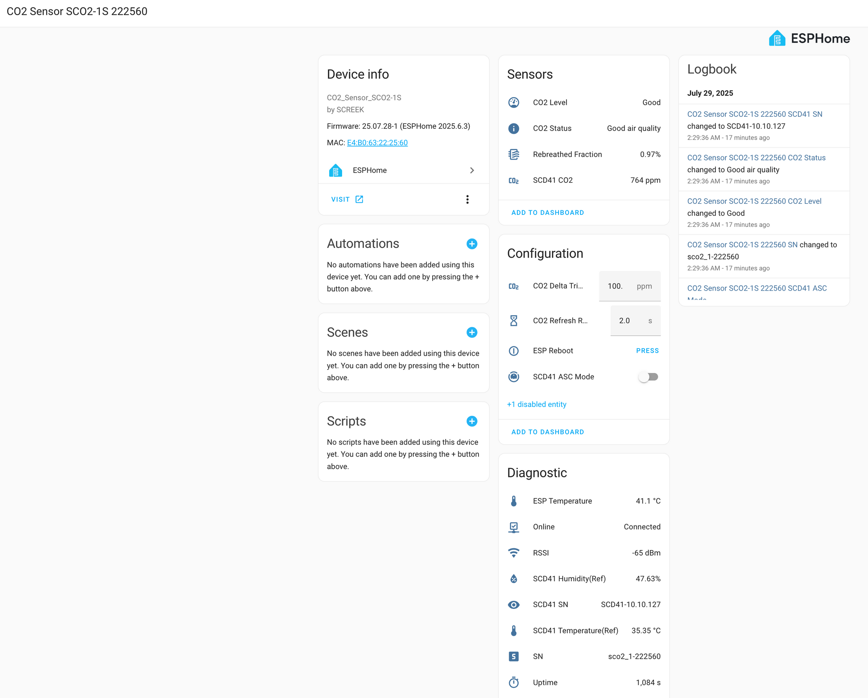
Task: Click the Rebreathed Fraction air icon
Action: pyautogui.click(x=513, y=154)
